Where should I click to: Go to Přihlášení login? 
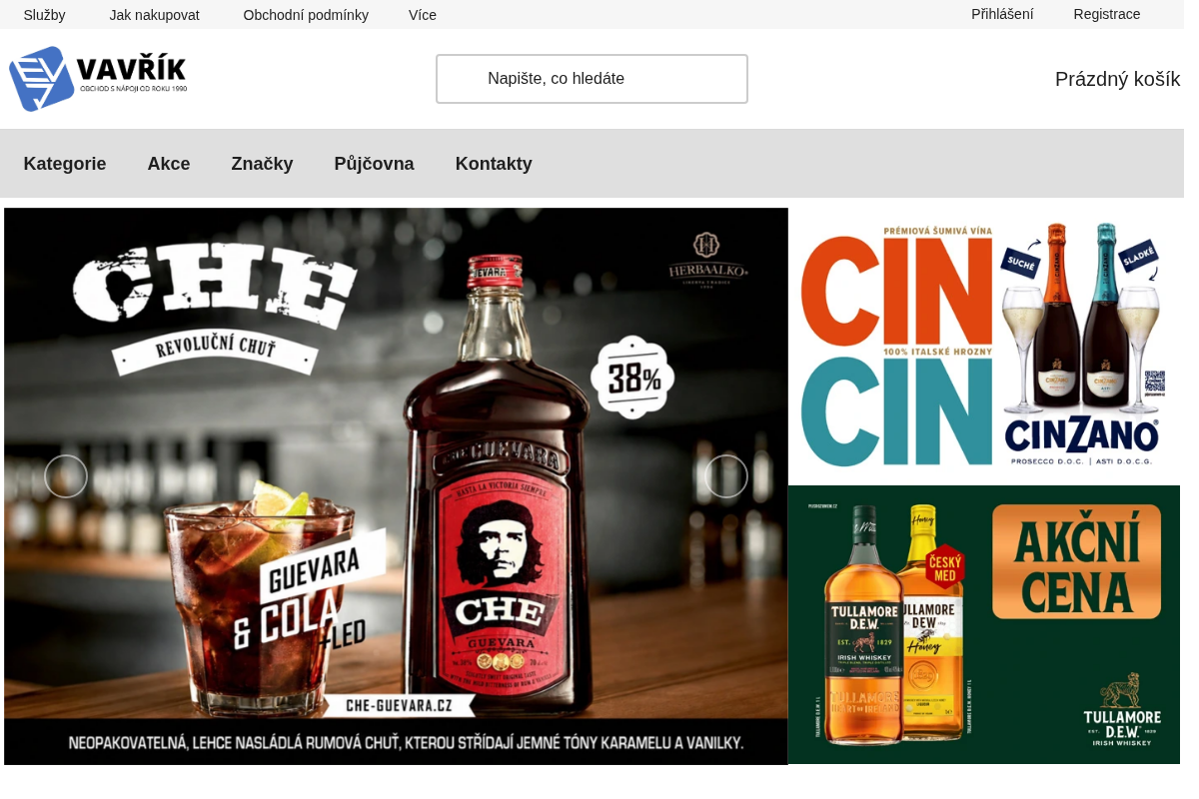click(x=1002, y=14)
